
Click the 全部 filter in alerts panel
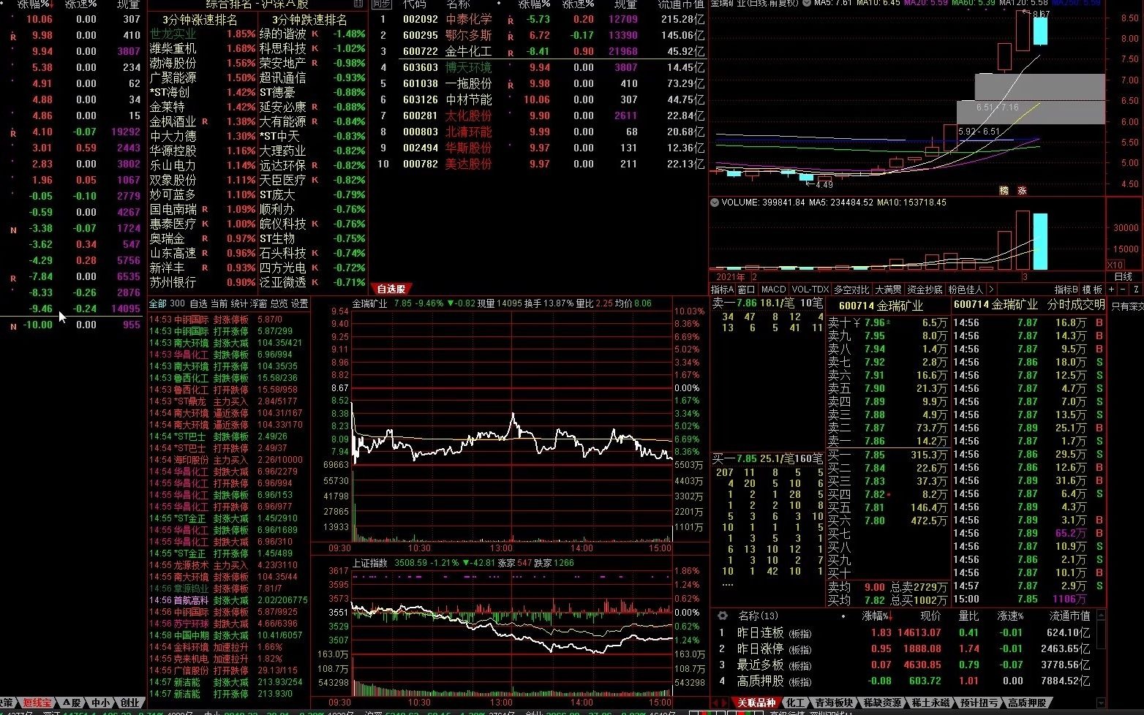pyautogui.click(x=157, y=303)
